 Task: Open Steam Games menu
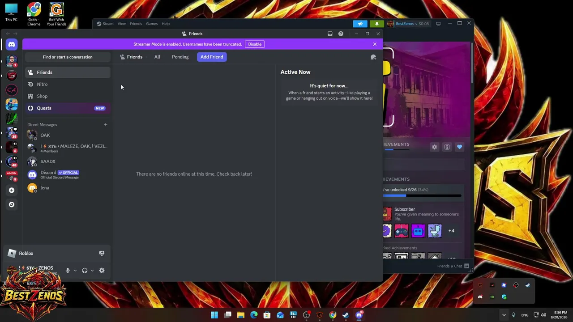[152, 24]
